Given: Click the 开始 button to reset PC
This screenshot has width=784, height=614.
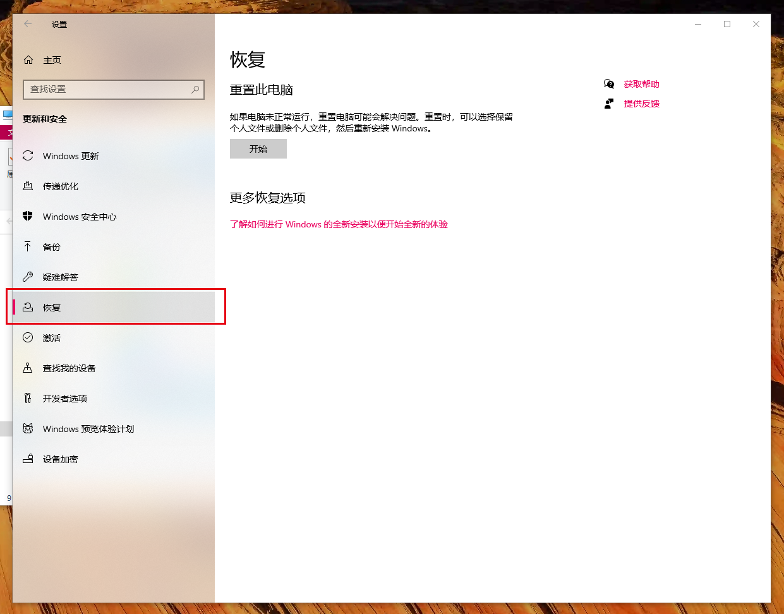Looking at the screenshot, I should click(258, 149).
